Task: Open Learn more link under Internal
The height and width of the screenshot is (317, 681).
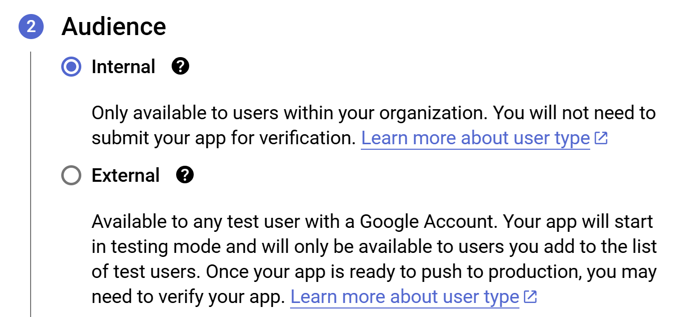Action: pyautogui.click(x=475, y=138)
